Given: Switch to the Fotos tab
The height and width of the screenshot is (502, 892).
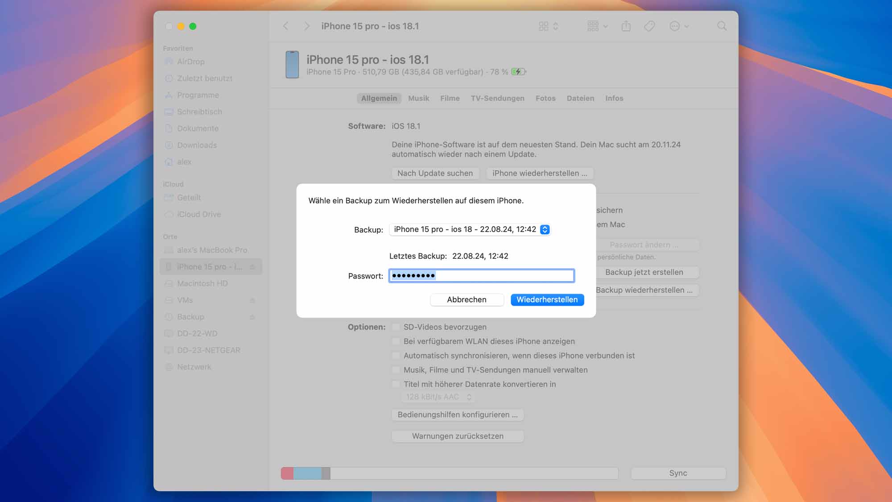Looking at the screenshot, I should click(x=545, y=98).
